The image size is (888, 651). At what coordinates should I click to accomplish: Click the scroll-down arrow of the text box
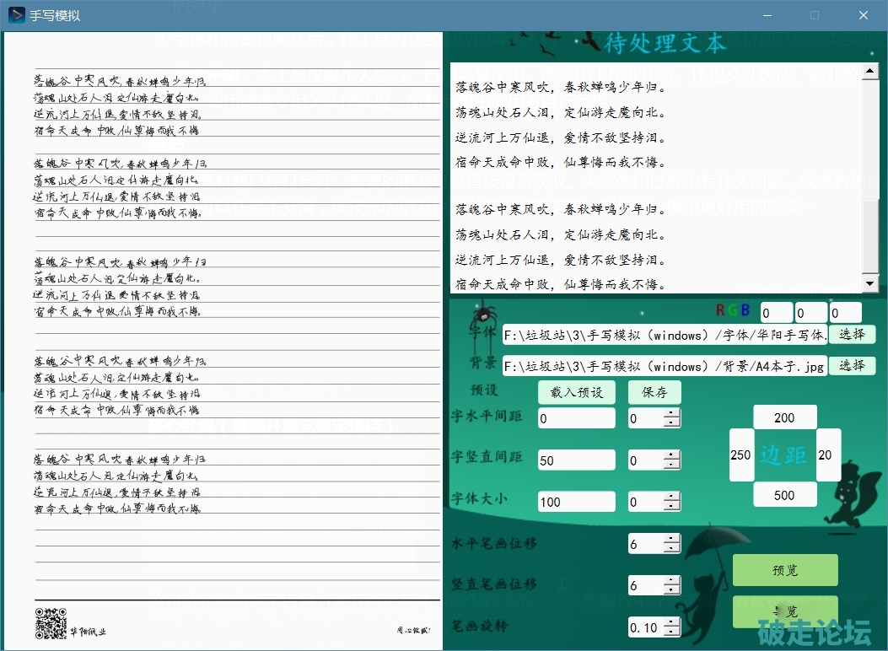(x=870, y=286)
